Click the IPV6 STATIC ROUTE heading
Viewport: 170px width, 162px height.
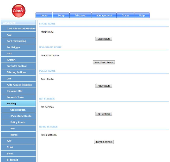coord(50,47)
